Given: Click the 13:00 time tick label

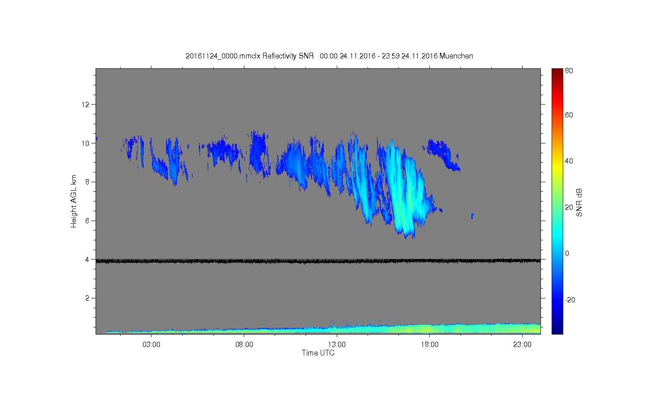Looking at the screenshot, I should [337, 345].
